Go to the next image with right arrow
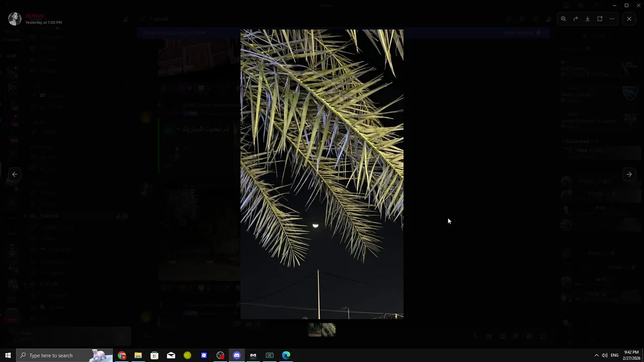Viewport: 644px width, 362px height. [629, 174]
